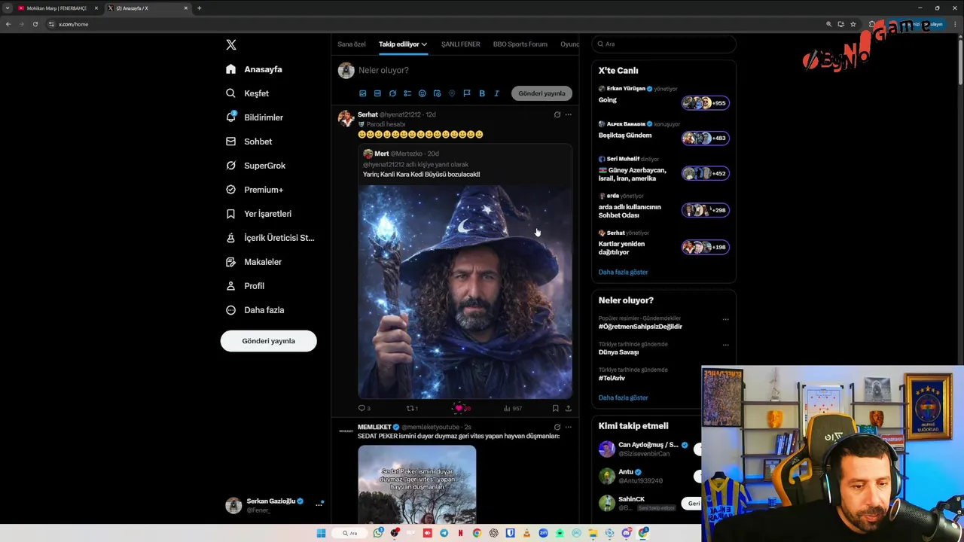964x542 pixels.
Task: Open Premium+ page
Action: [x=255, y=190]
